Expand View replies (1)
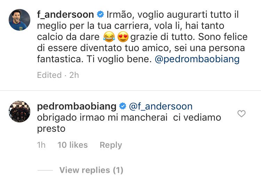This screenshot has width=261, height=186. [x=91, y=170]
